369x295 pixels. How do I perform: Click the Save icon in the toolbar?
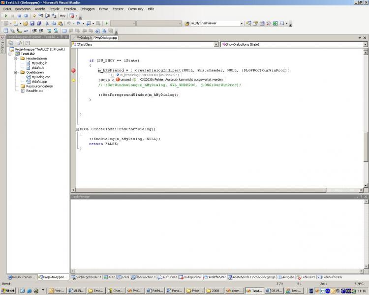point(32,23)
